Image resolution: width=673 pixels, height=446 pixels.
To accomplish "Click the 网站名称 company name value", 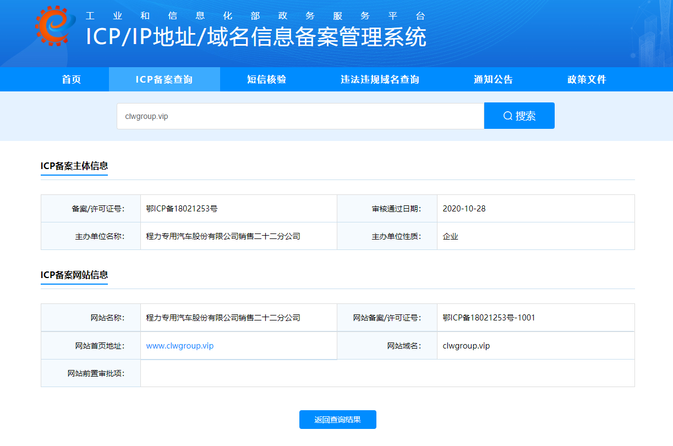I will click(223, 318).
